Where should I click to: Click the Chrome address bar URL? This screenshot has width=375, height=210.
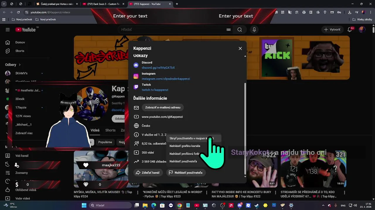pyautogui.click(x=50, y=12)
